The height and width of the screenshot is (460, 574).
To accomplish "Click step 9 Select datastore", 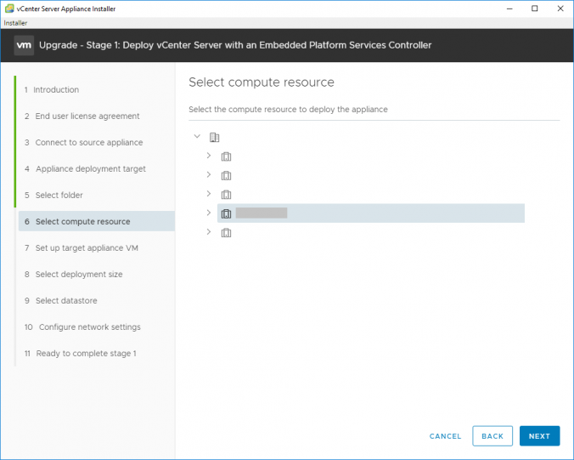I will [x=61, y=301].
